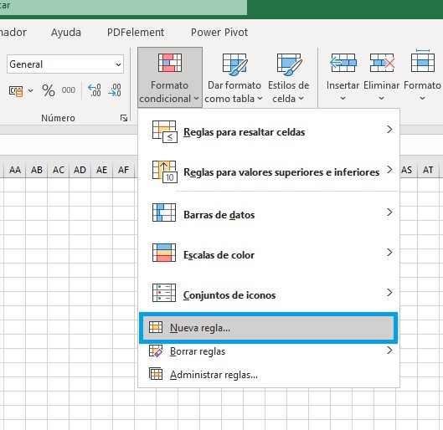Click the decrease decimals icon

coord(115,90)
